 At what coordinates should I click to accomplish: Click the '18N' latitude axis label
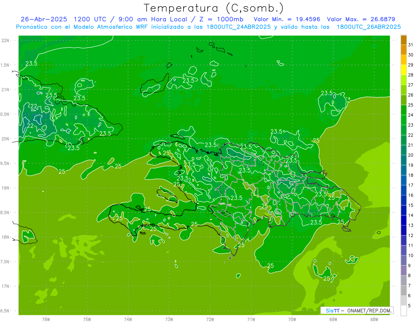pyautogui.click(x=5, y=237)
